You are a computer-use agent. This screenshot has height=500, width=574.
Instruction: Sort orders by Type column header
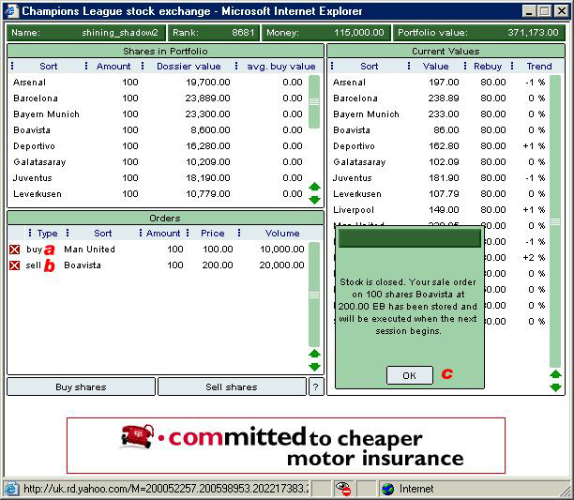[x=47, y=234]
